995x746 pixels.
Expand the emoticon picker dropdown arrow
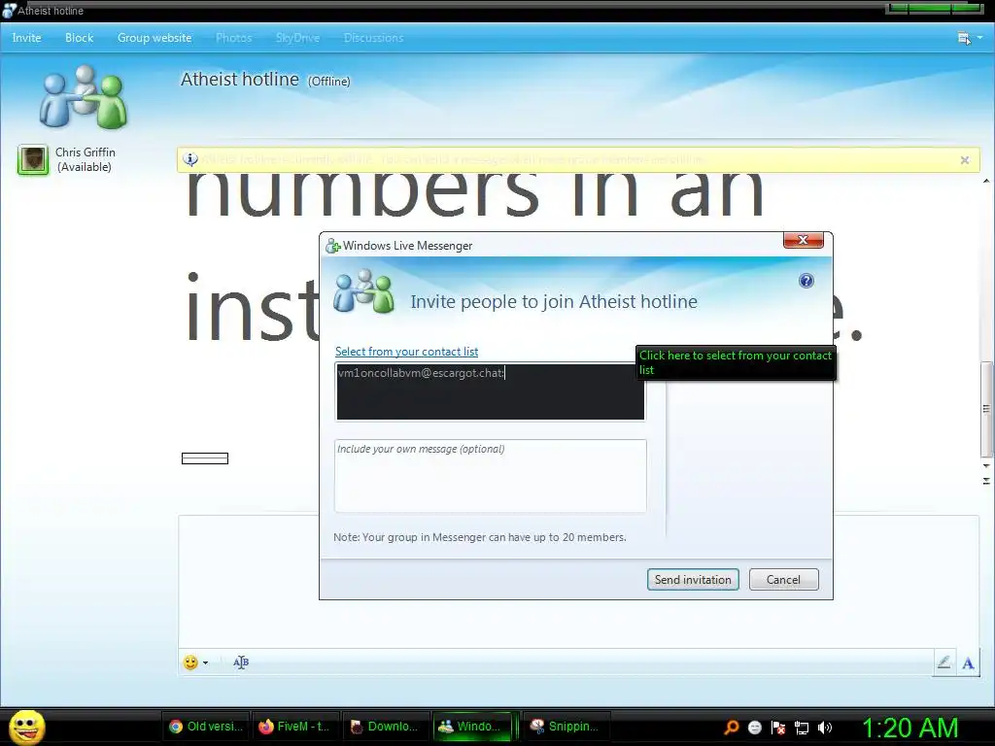click(205, 662)
